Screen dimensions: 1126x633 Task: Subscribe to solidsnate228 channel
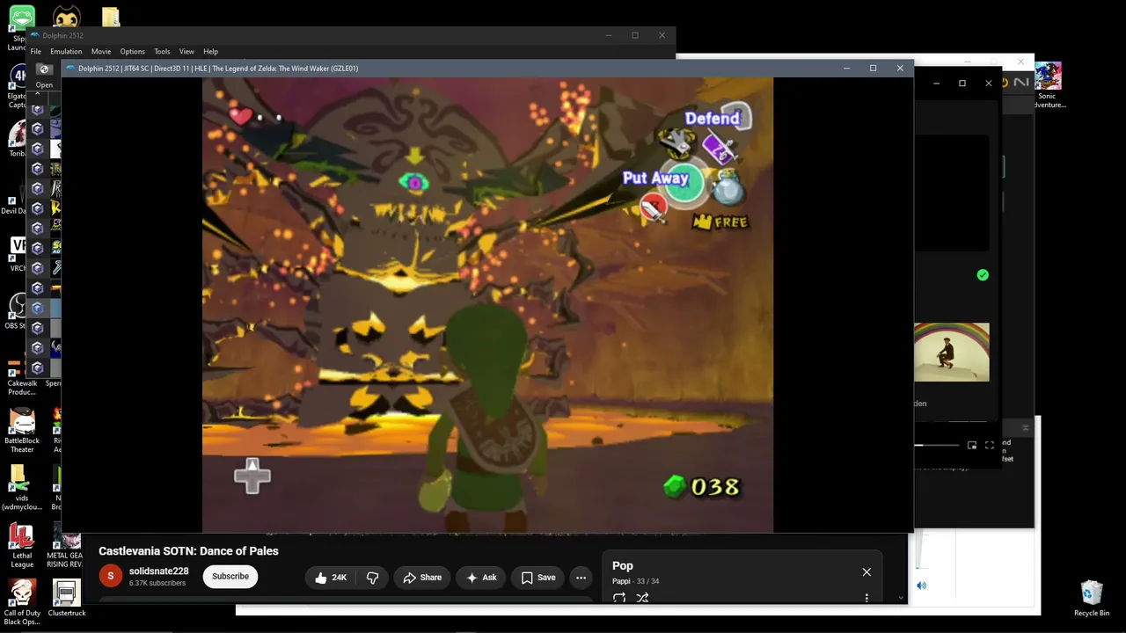coord(230,577)
